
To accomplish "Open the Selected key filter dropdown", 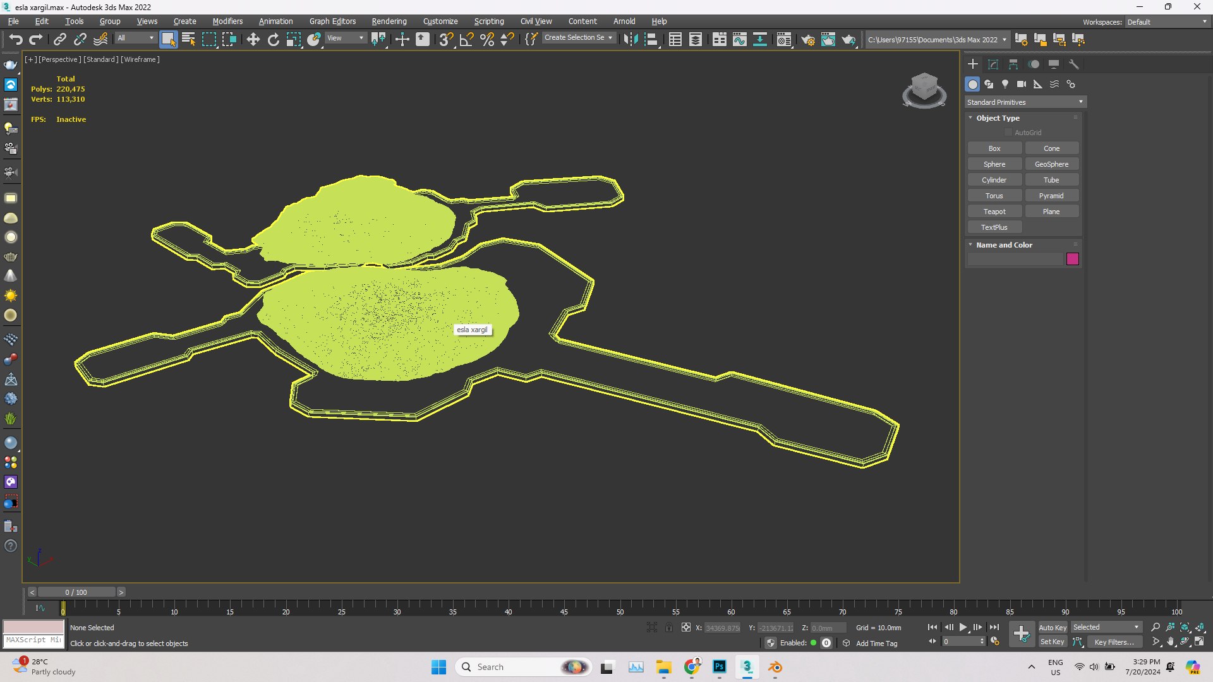I will pos(1106,627).
